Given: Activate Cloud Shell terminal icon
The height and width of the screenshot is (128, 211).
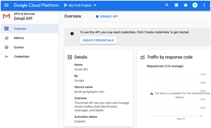Looking at the screenshot, I should (x=176, y=5).
